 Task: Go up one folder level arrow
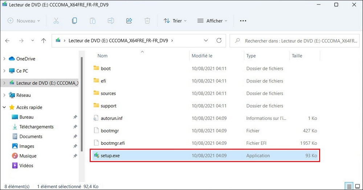click(x=44, y=41)
